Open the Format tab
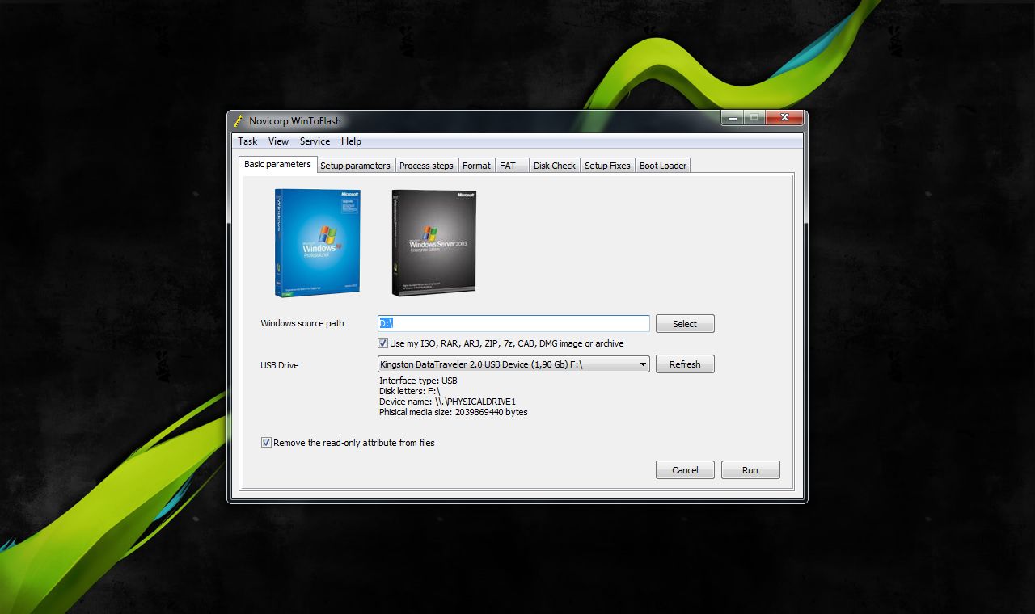This screenshot has width=1035, height=614. 476,166
